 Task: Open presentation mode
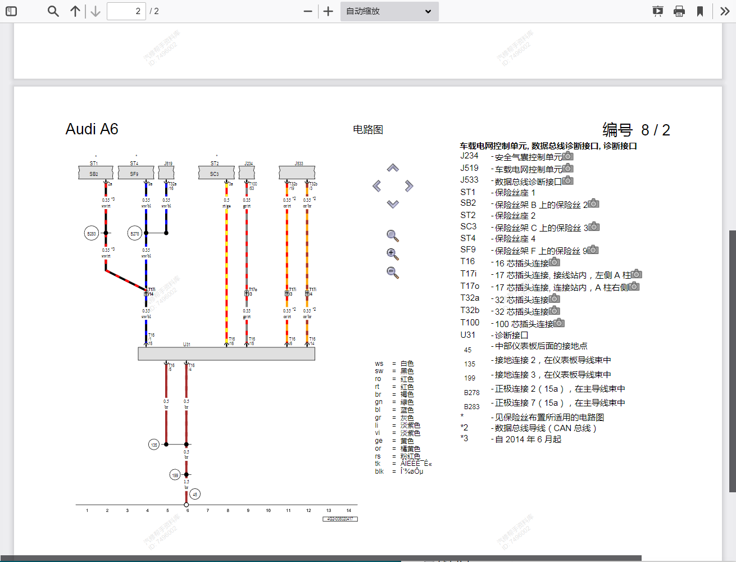(x=657, y=11)
